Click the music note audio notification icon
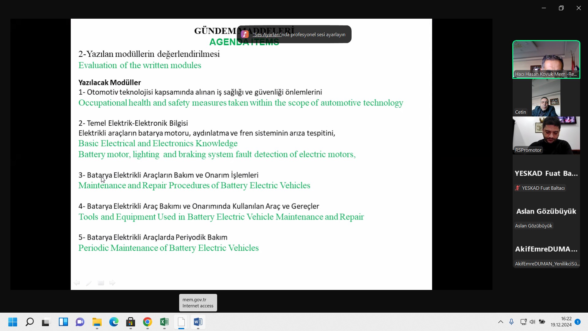This screenshot has width=588, height=331. [245, 34]
